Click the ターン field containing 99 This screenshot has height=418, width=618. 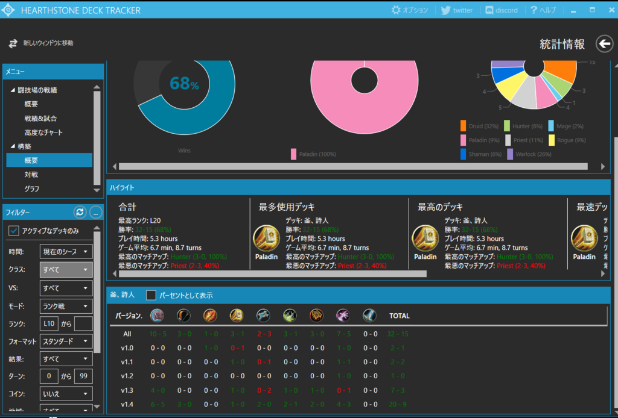tap(83, 376)
